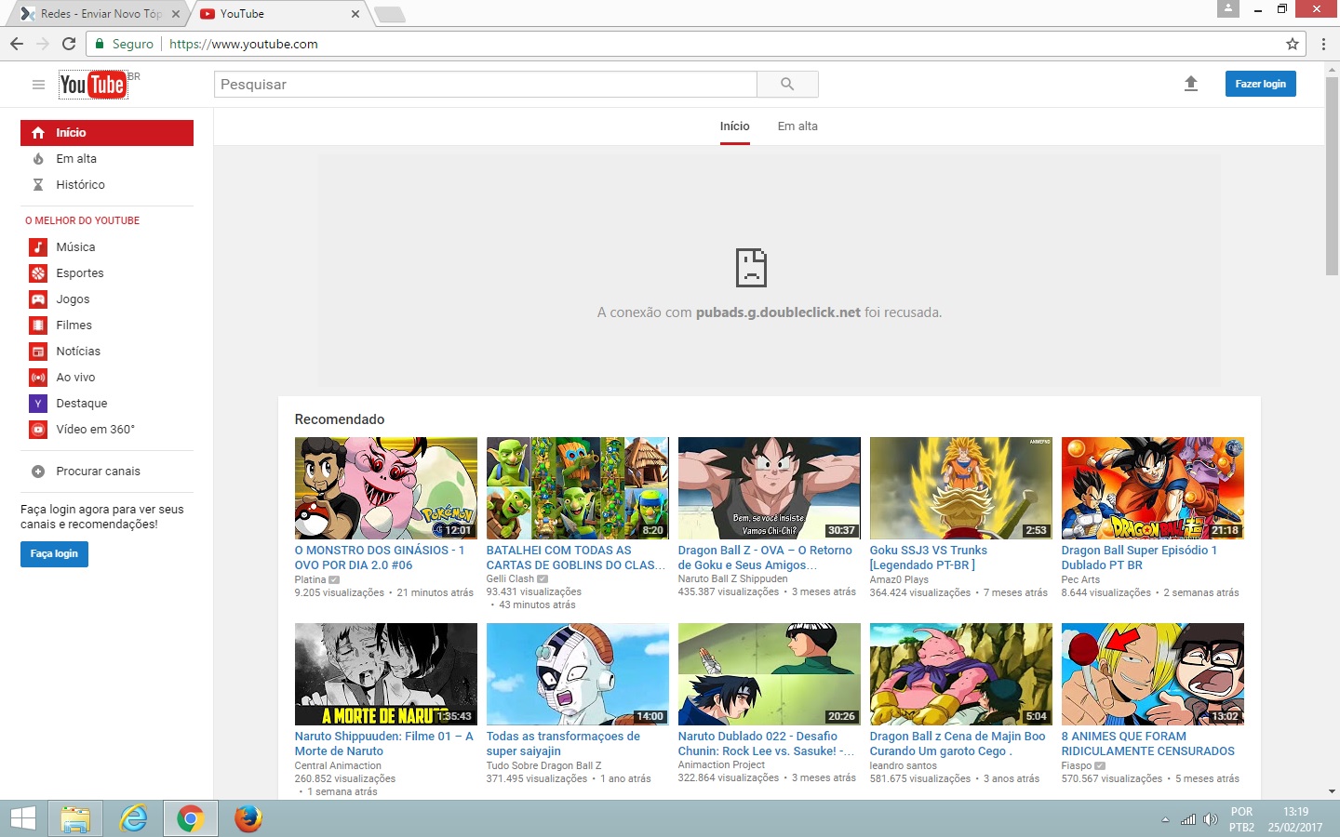The image size is (1340, 837).
Task: Open the Windows Start menu
Action: point(23,818)
